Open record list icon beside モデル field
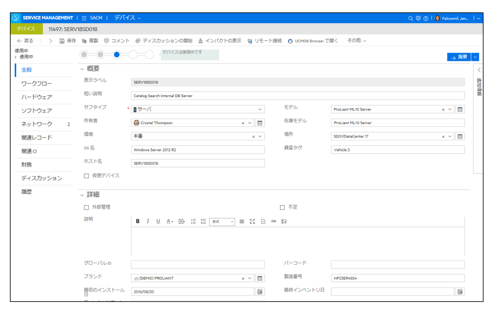Image resolution: width=499 pixels, height=315 pixels. pos(460,109)
